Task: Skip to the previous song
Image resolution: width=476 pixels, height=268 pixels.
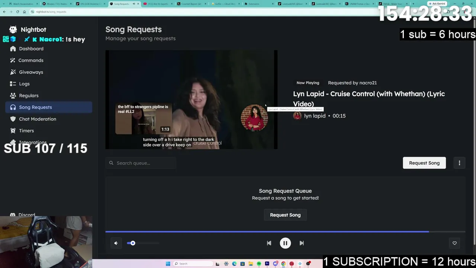Action: (x=269, y=243)
